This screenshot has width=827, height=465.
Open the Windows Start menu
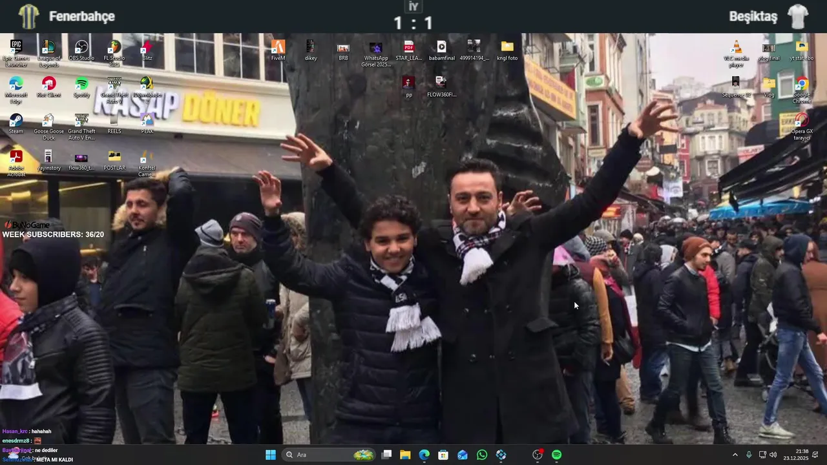point(271,455)
